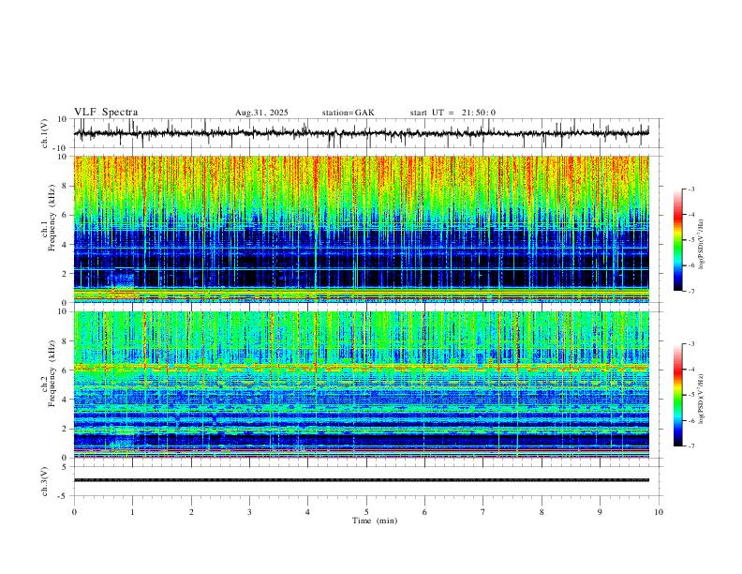
Task: Click the "6" kHz tick on ch.1 spectrogram
Action: pos(65,215)
